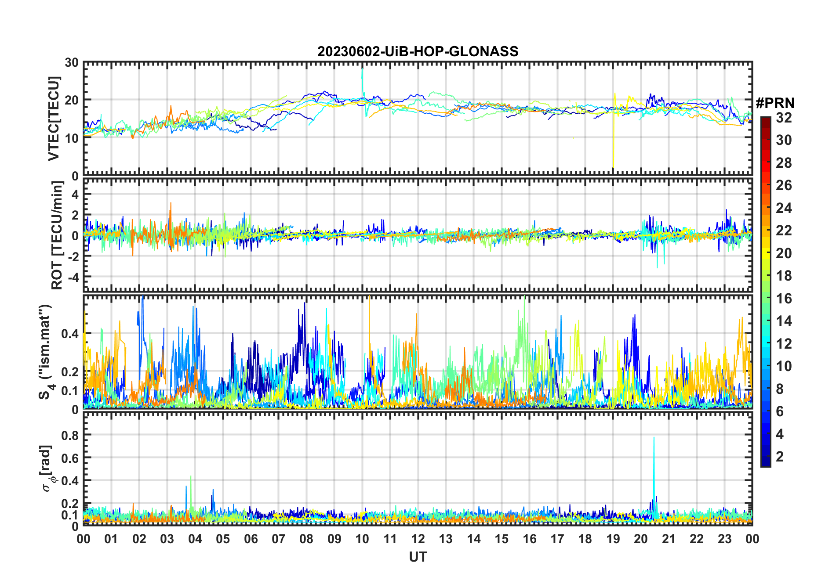Click the UT axis hour label 09

(x=334, y=539)
